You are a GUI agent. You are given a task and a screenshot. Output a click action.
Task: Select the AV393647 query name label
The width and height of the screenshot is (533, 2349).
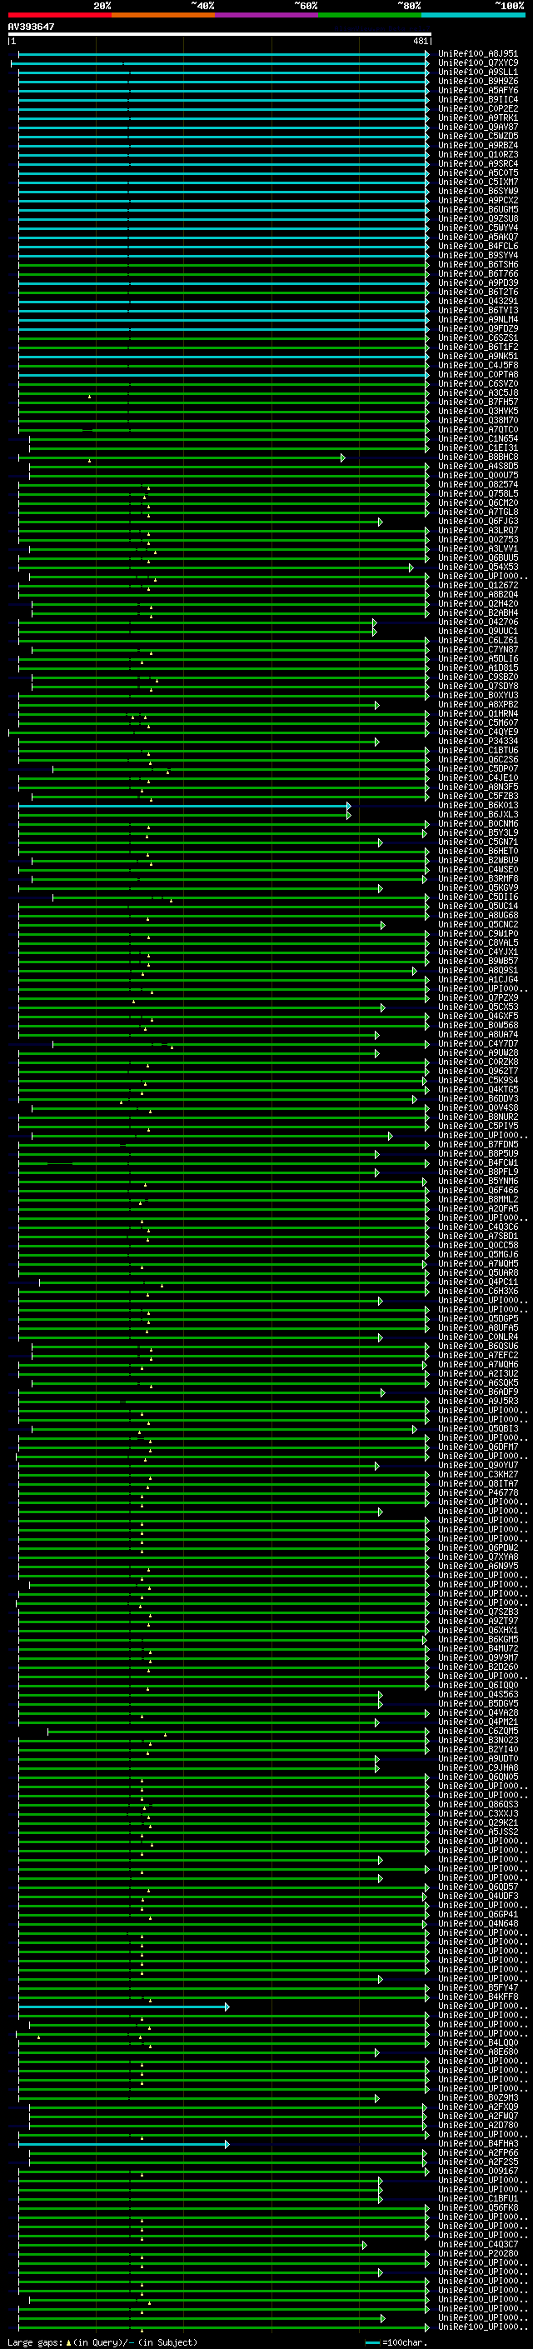click(x=31, y=27)
